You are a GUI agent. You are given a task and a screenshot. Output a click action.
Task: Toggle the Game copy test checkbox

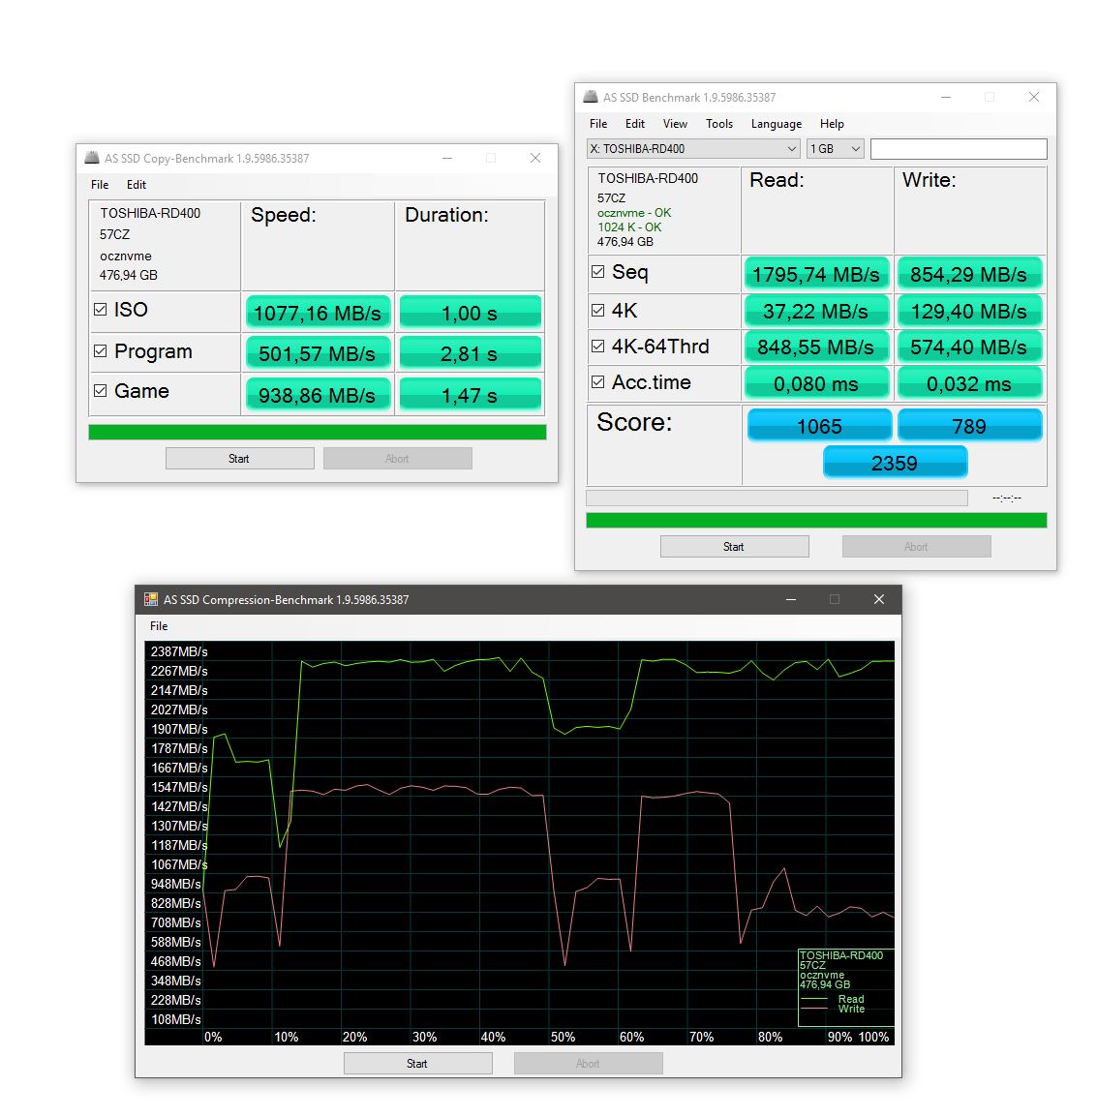[101, 390]
